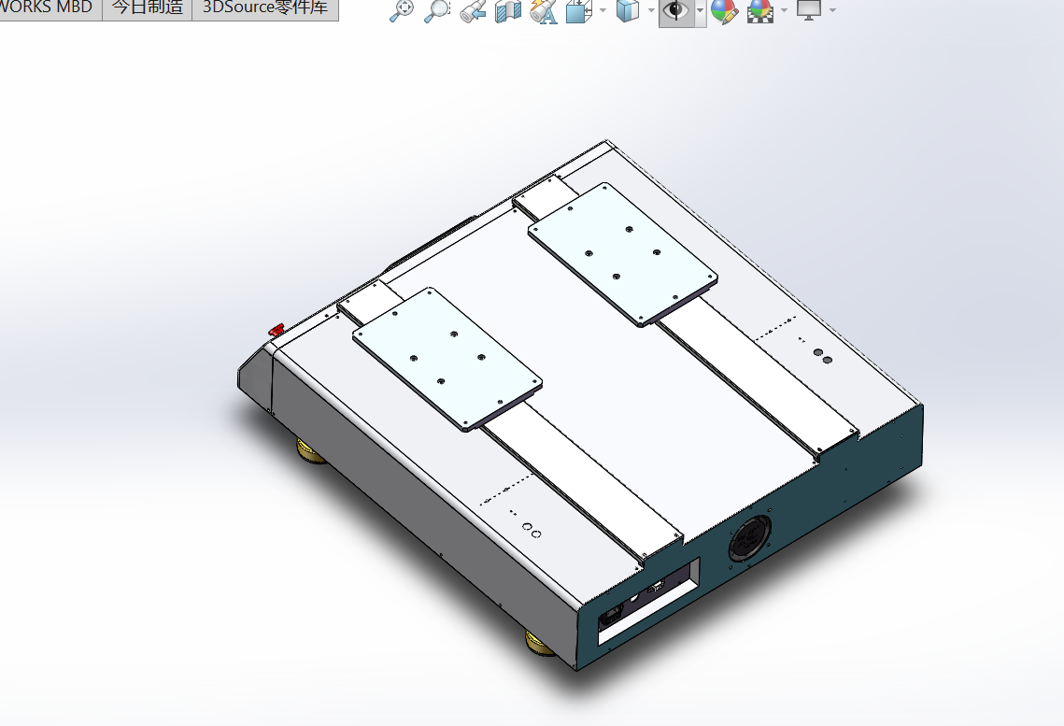This screenshot has width=1064, height=726.
Task: Select the 3DSource零件库 tab
Action: coord(265,8)
